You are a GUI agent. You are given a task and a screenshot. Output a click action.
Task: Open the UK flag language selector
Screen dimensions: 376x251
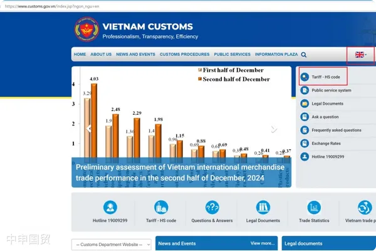tap(360, 55)
